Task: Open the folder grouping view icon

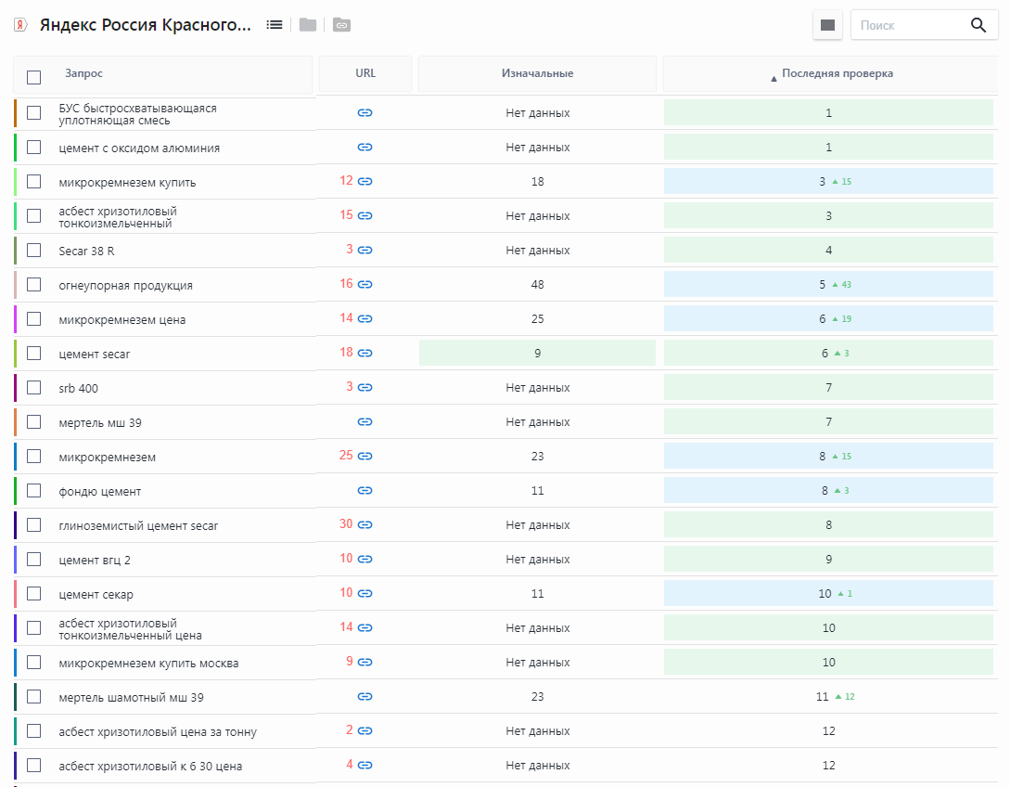Action: (308, 25)
